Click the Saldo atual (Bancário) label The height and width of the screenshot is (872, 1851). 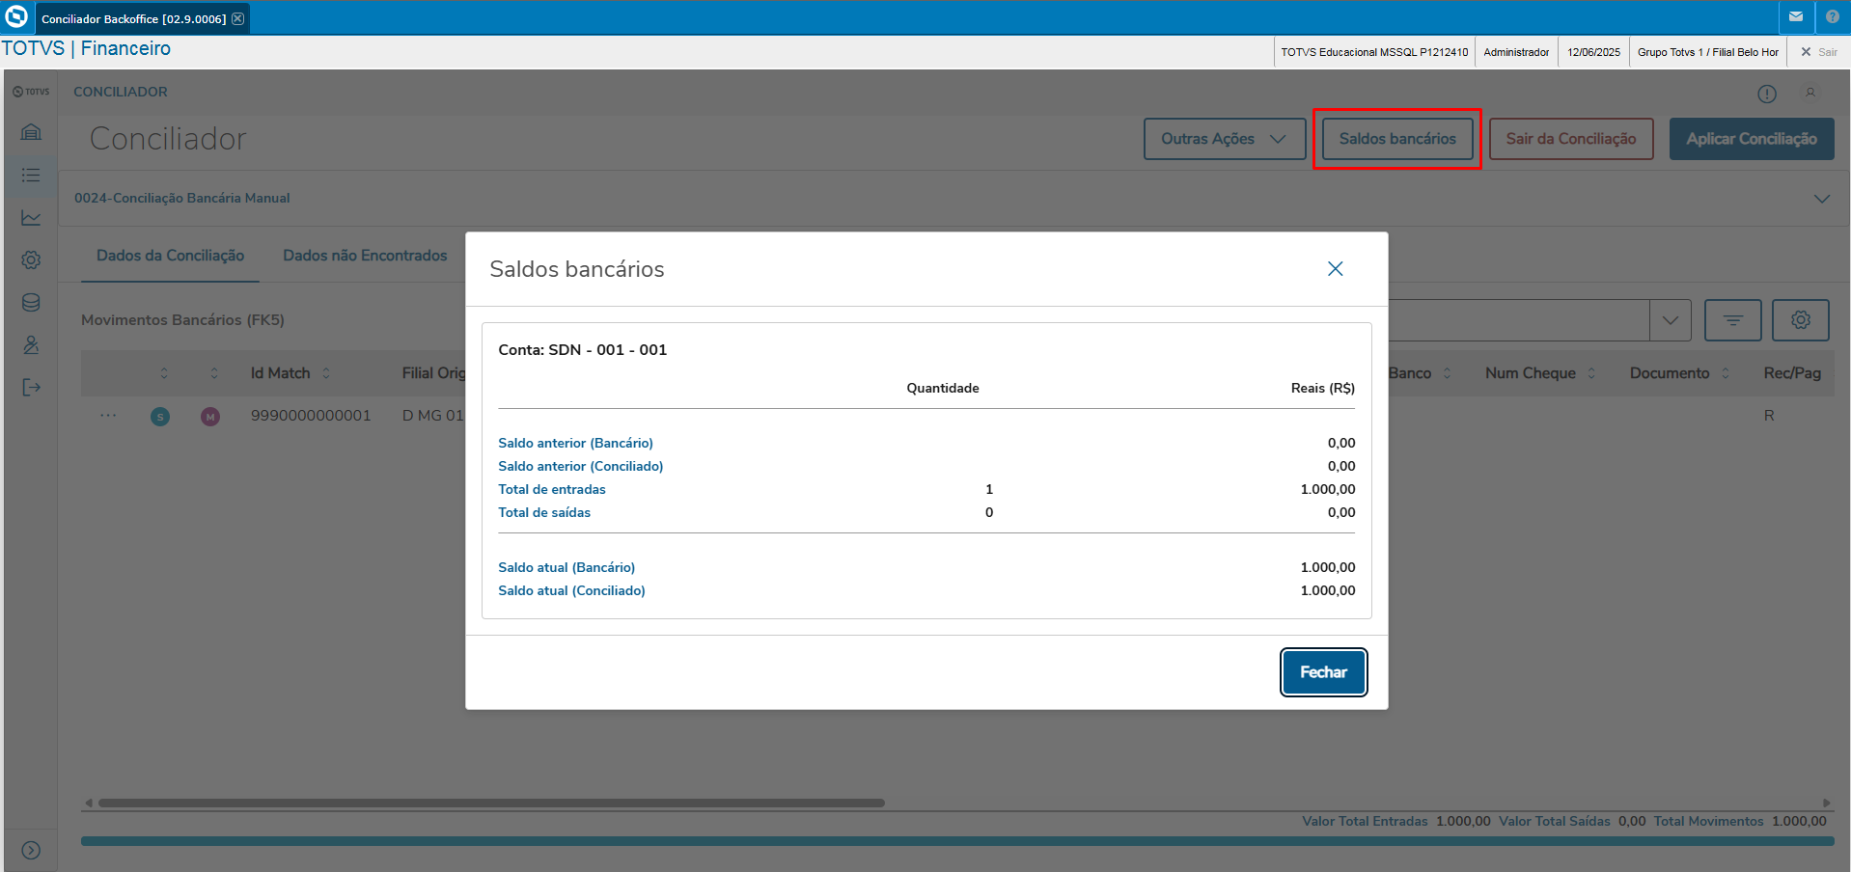(x=566, y=567)
